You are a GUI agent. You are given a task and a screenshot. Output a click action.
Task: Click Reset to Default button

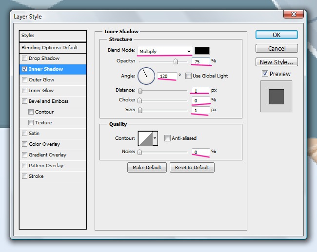point(192,167)
